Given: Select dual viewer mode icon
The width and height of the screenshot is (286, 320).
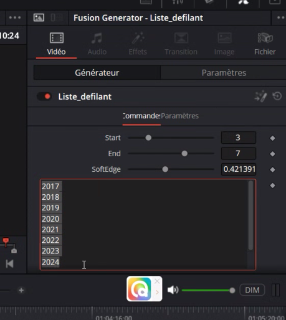Looking at the screenshot, I should pos(57,17).
